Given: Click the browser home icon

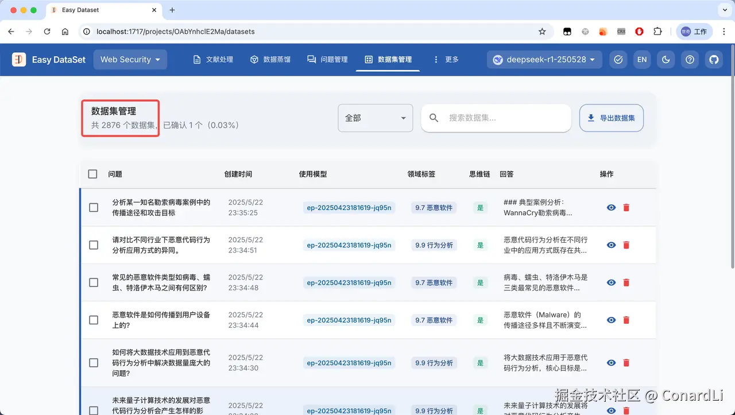Looking at the screenshot, I should tap(65, 32).
